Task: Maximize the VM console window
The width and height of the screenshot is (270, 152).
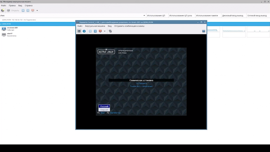Action: click(x=201, y=22)
